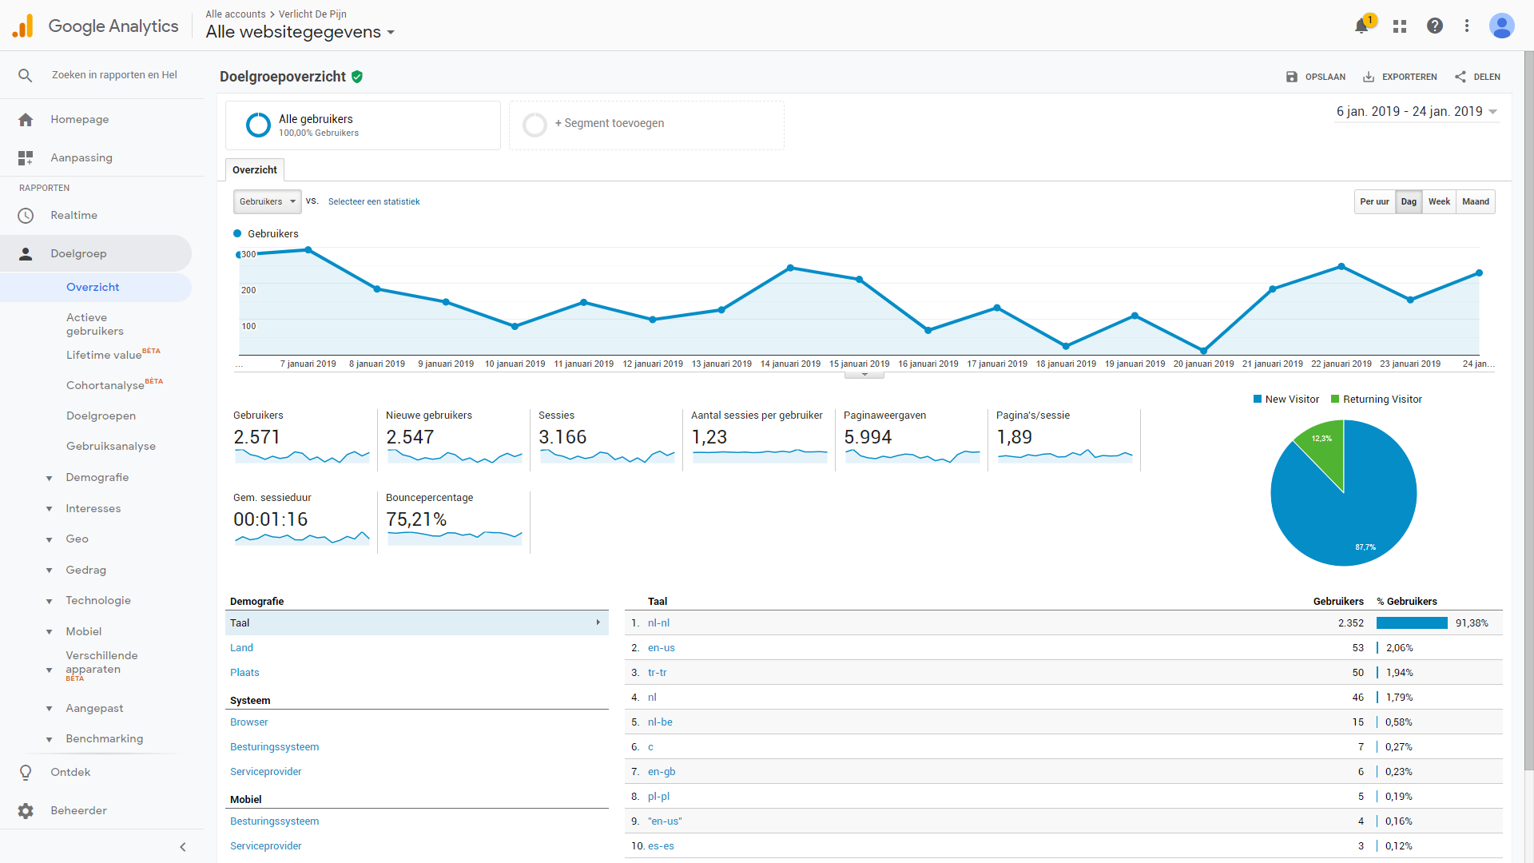Open the Land demographic link
Viewport: 1534px width, 863px height.
pyautogui.click(x=241, y=648)
